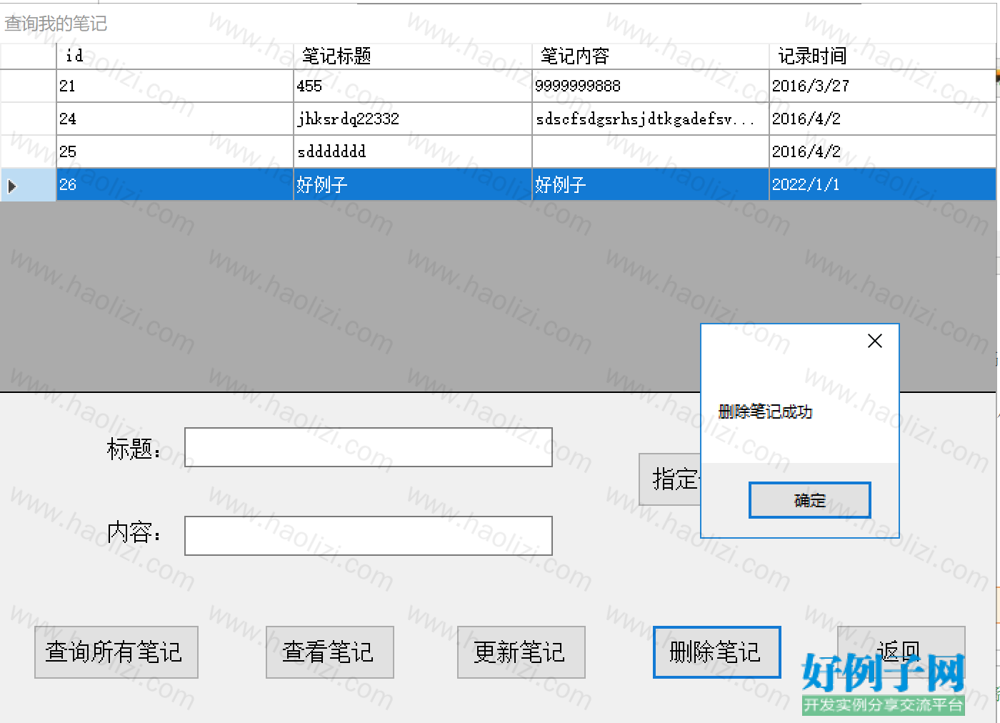
Task: Click the row header of row 21
Action: 28,86
